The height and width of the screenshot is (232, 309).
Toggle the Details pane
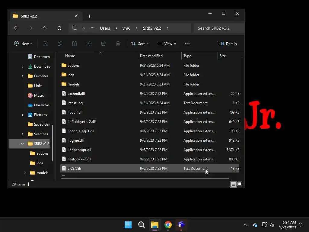pyautogui.click(x=228, y=43)
